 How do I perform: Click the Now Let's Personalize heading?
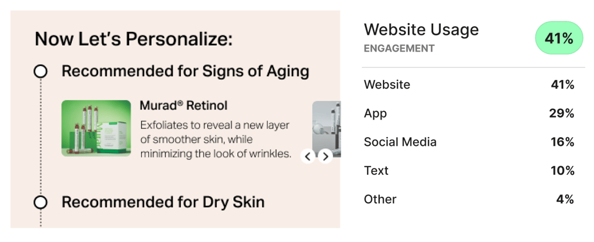tap(133, 39)
